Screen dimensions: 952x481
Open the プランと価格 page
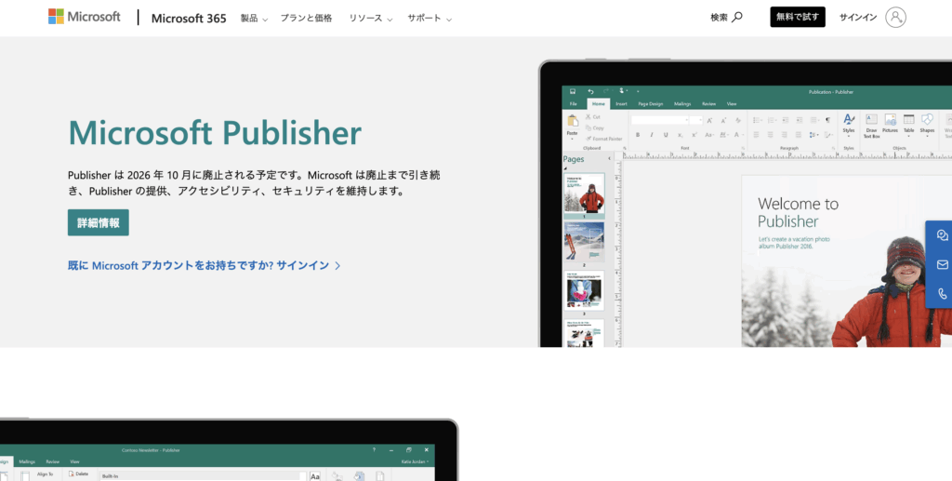(306, 19)
